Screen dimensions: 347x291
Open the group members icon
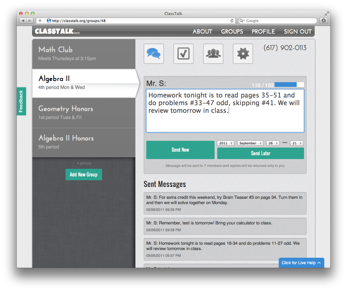(213, 54)
